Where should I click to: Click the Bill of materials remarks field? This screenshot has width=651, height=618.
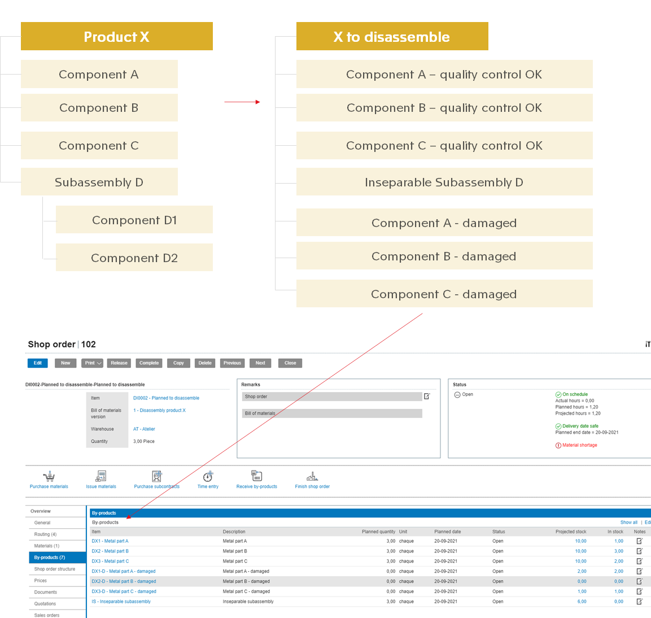pyautogui.click(x=332, y=414)
